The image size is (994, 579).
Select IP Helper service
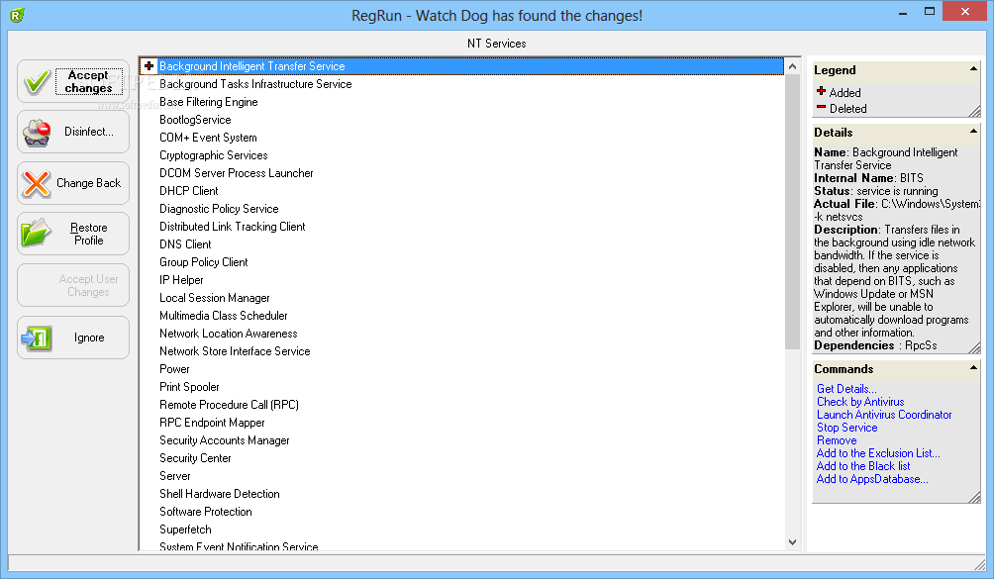tap(181, 279)
